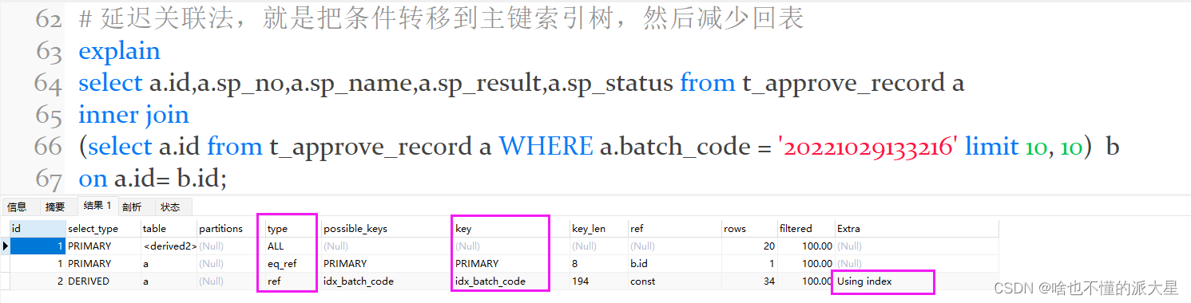Select the 结果 1 tab

coord(97,206)
